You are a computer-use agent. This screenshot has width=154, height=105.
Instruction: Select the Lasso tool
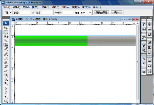tap(6, 36)
